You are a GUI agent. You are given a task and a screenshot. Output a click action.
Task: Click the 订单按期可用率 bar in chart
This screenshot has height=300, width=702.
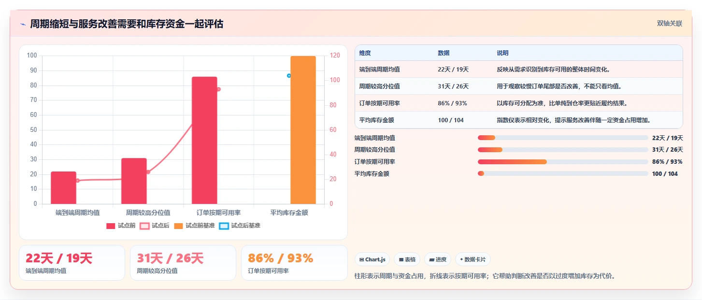(x=204, y=140)
